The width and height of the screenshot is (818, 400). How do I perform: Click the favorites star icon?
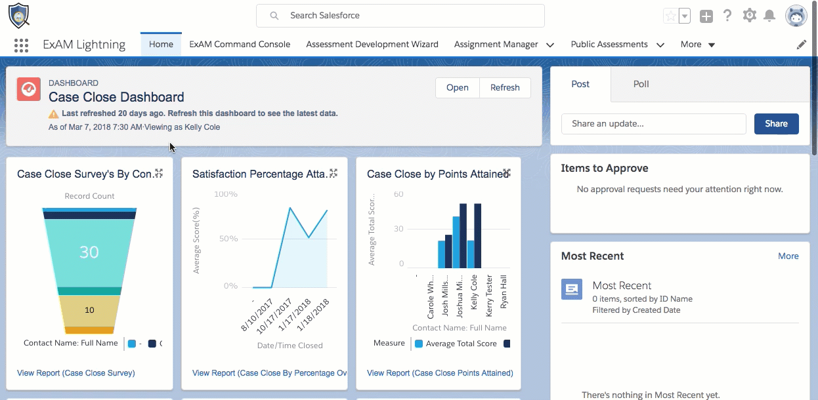[x=670, y=16]
